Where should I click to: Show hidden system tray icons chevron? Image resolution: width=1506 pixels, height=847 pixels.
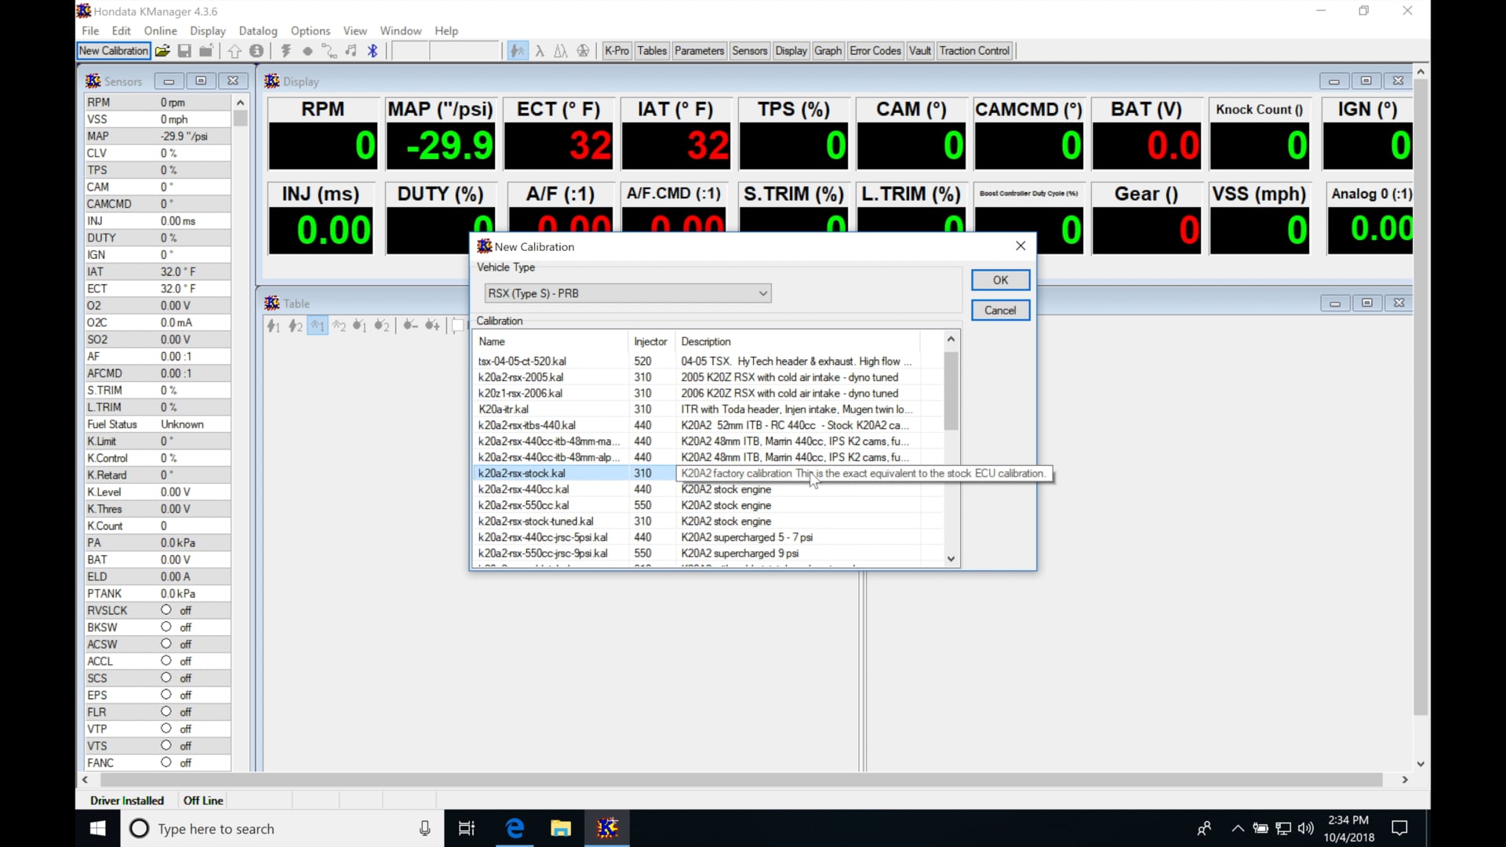pos(1237,828)
